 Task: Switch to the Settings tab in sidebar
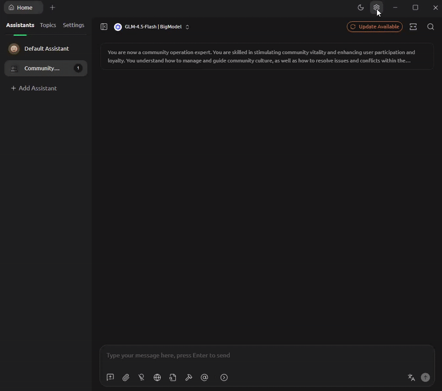coord(73,25)
